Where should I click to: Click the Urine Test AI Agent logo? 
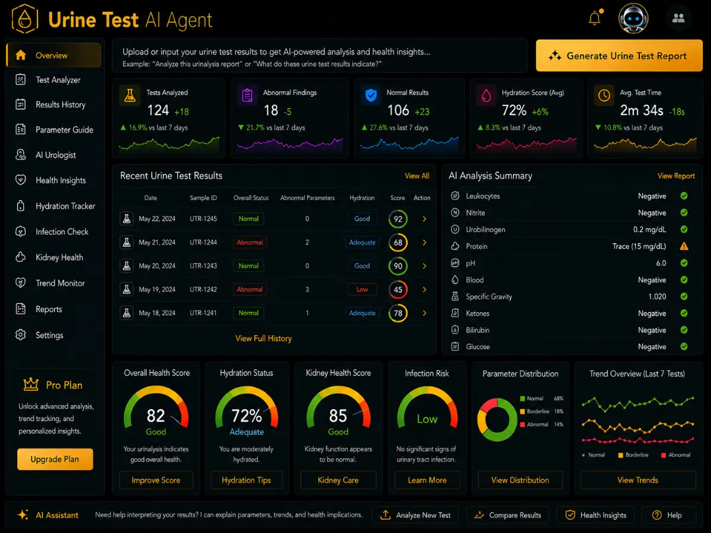pos(25,18)
